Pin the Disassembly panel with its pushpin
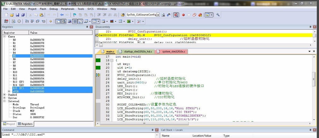Image resolution: width=319 pixels, height=138 pixels. click(310, 27)
